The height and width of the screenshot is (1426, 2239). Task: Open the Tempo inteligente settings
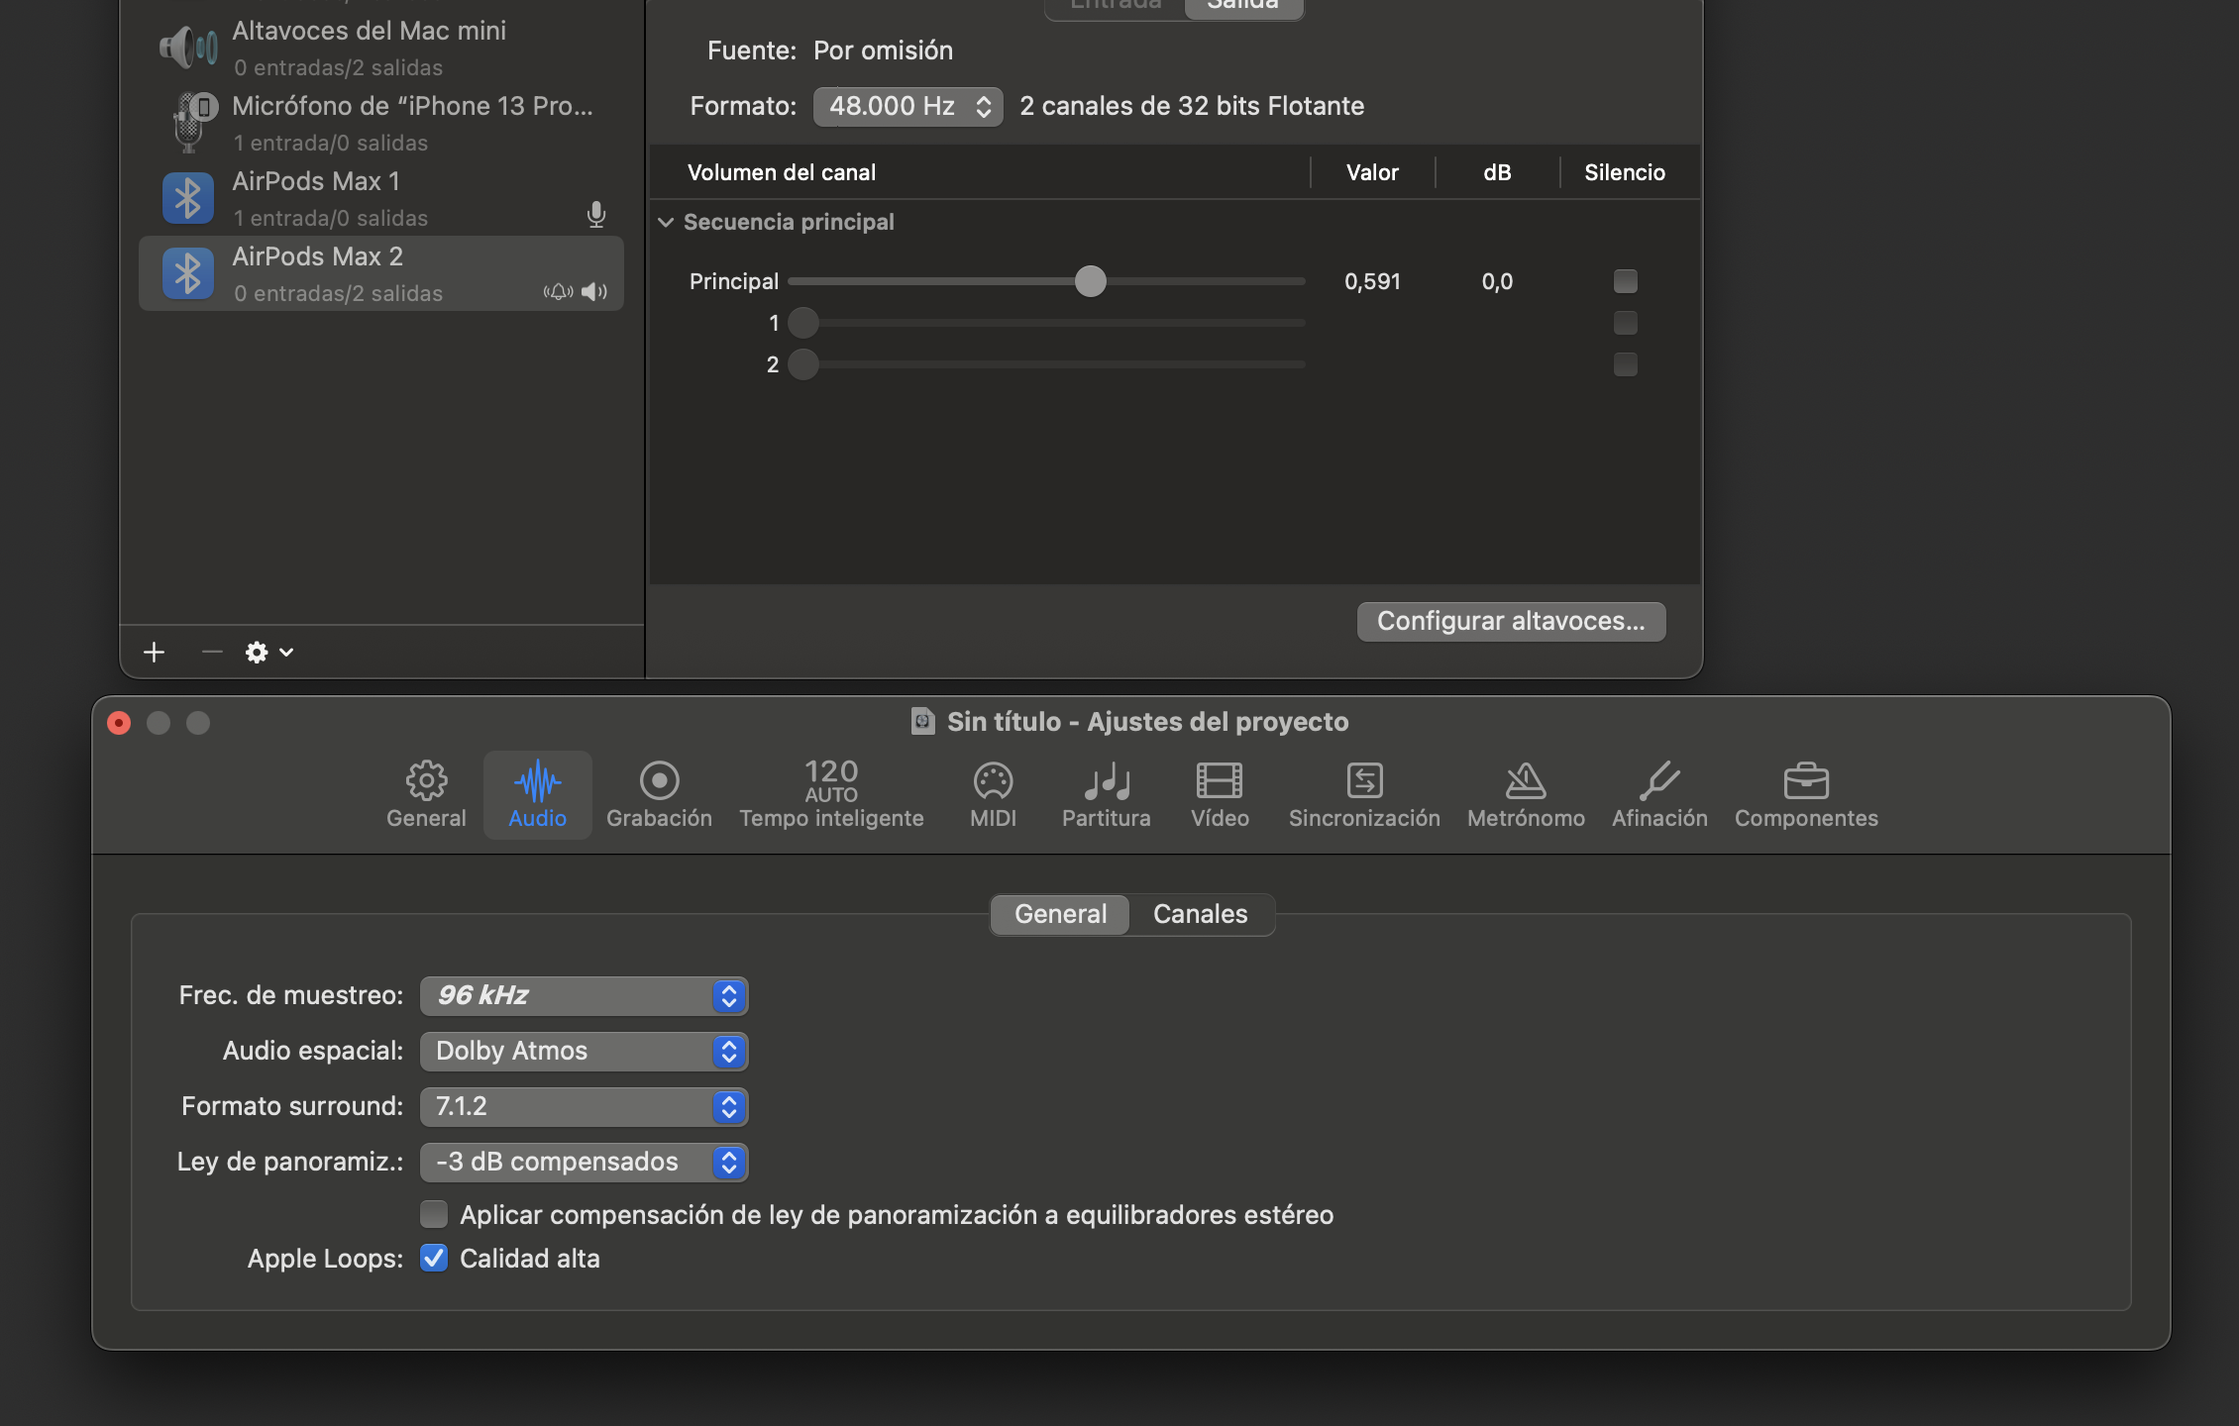pyautogui.click(x=831, y=794)
